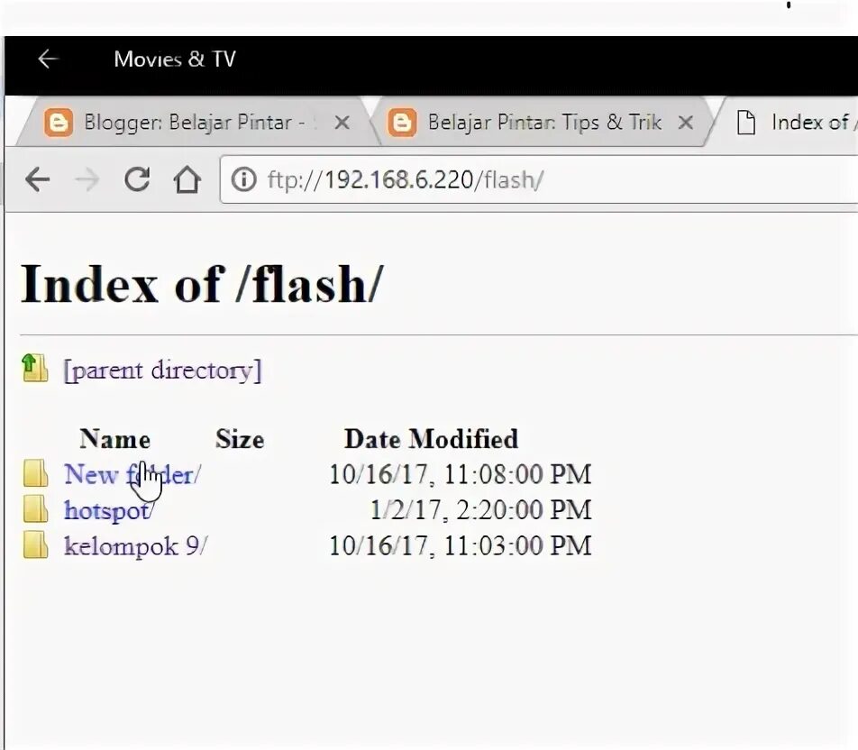The width and height of the screenshot is (858, 750).
Task: Click the folder icon beside New folder
Action: 34,473
